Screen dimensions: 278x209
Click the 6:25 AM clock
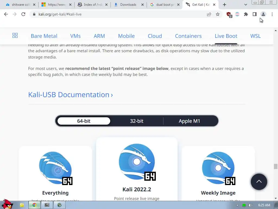264,205
